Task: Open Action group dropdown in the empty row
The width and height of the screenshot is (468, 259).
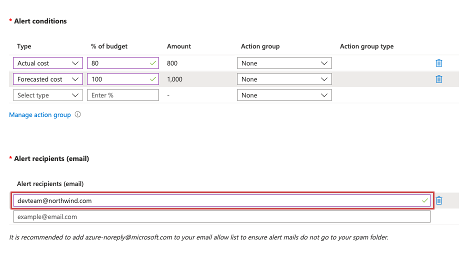Action: [x=284, y=95]
